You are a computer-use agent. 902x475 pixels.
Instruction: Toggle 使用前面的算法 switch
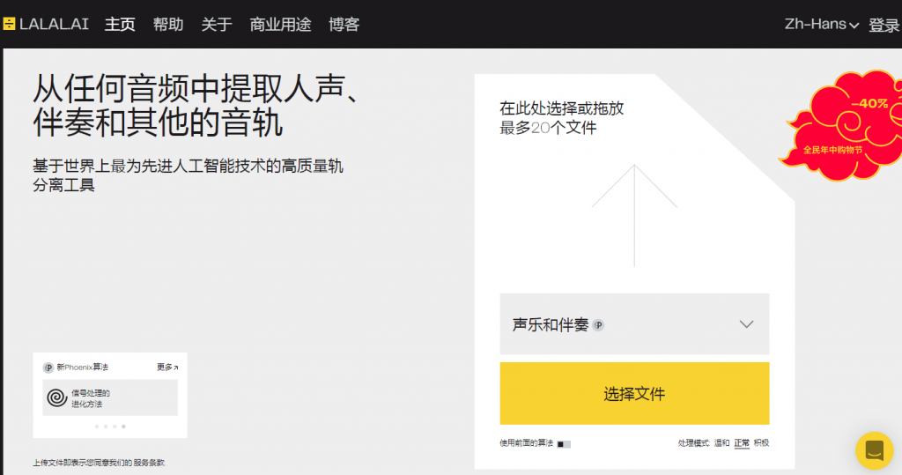pos(564,444)
